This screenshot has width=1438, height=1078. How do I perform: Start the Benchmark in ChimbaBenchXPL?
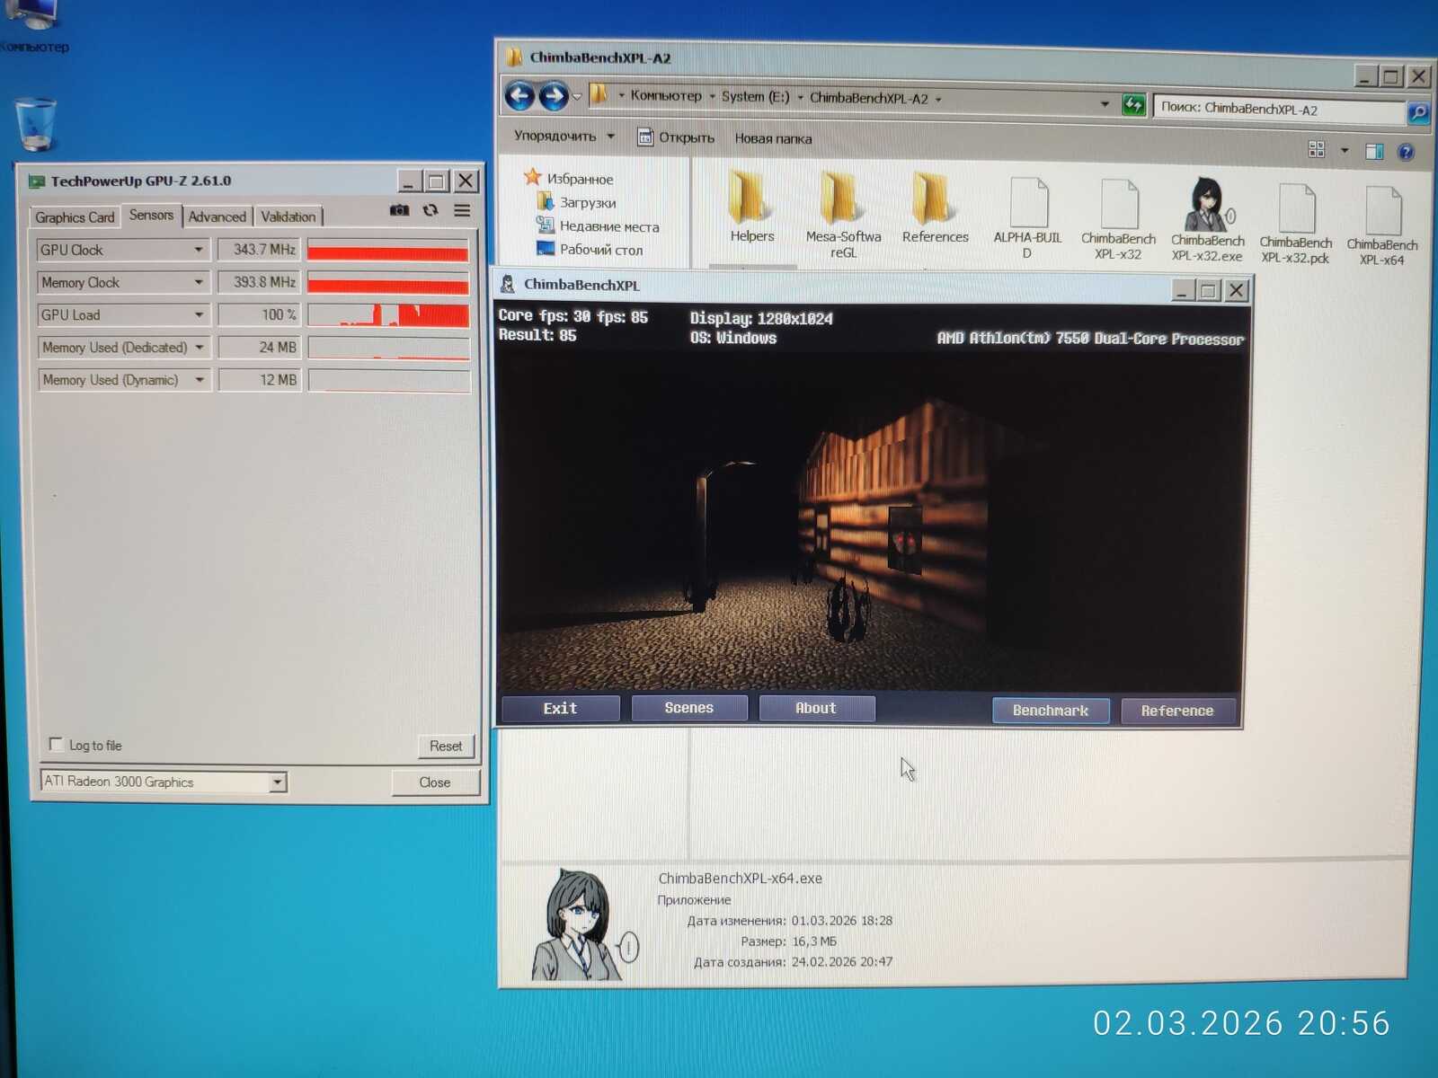point(1051,711)
